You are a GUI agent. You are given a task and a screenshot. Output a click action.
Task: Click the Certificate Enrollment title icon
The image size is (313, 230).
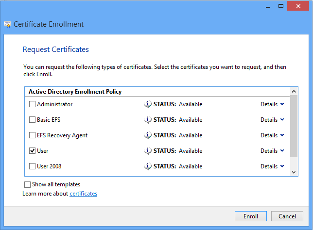pyautogui.click(x=7, y=24)
